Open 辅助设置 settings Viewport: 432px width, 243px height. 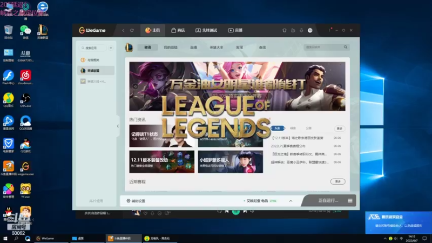click(136, 201)
